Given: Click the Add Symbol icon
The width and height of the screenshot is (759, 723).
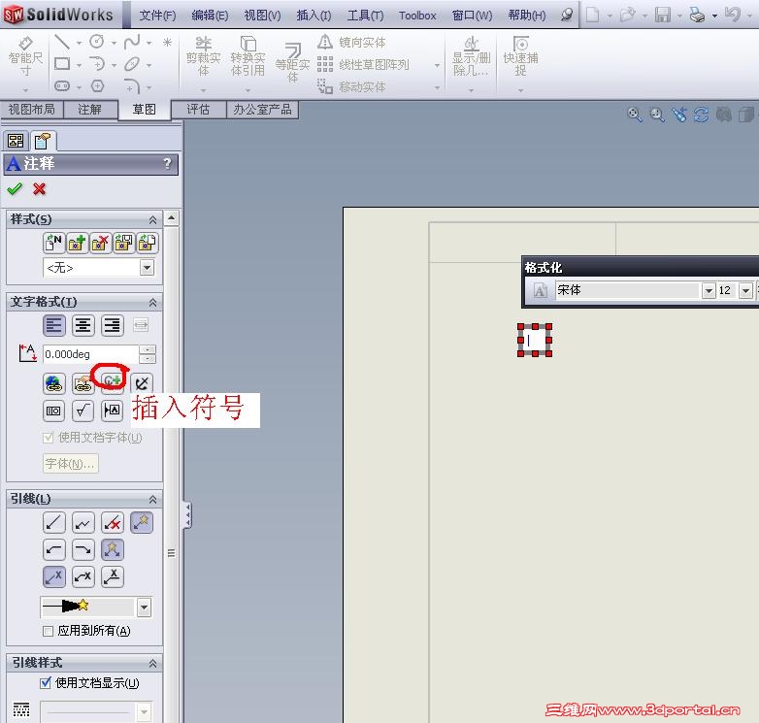Looking at the screenshot, I should pos(113,381).
